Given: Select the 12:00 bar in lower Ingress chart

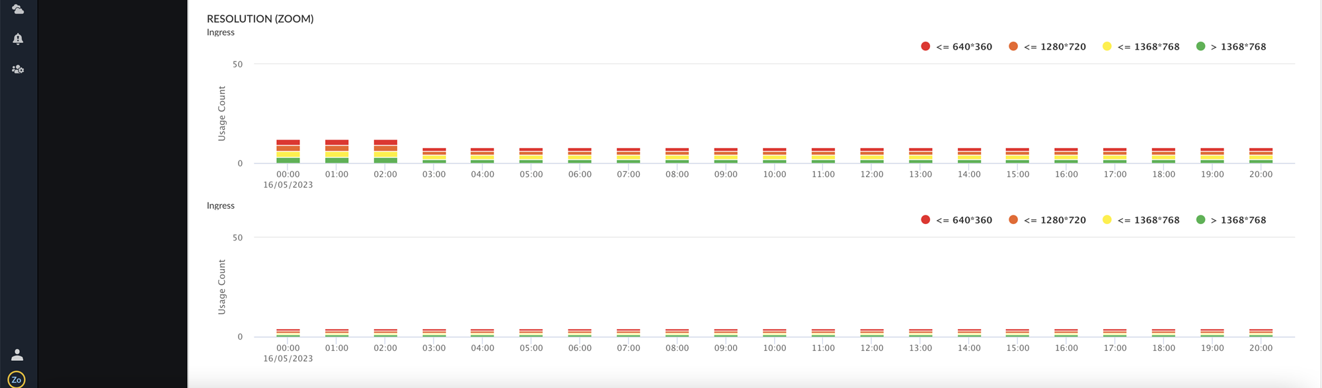Looking at the screenshot, I should [x=872, y=332].
